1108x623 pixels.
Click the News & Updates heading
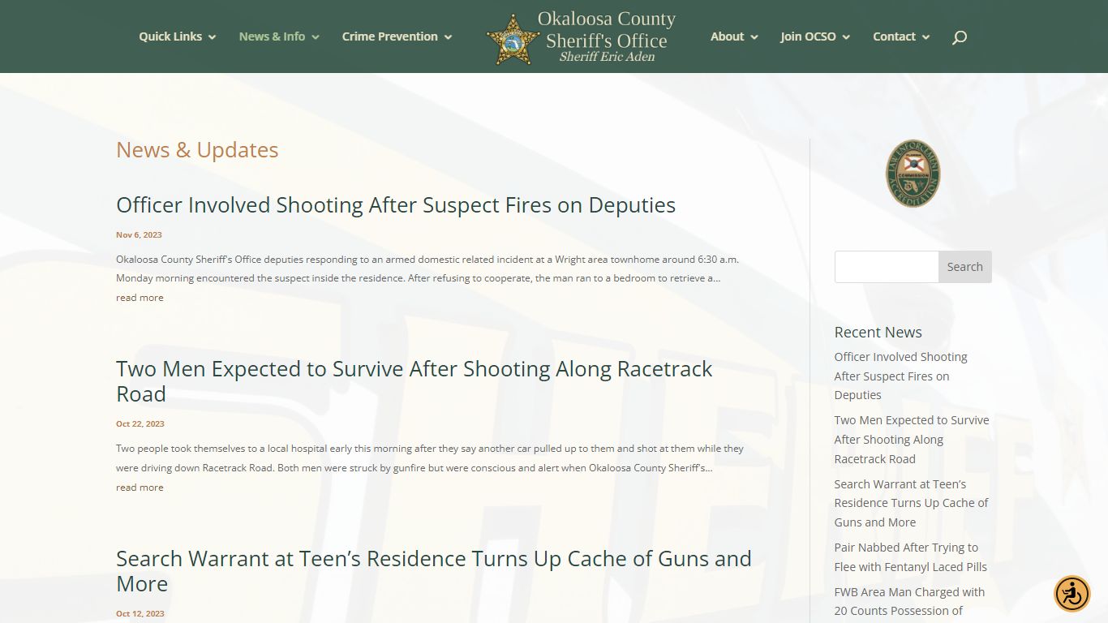(197, 150)
